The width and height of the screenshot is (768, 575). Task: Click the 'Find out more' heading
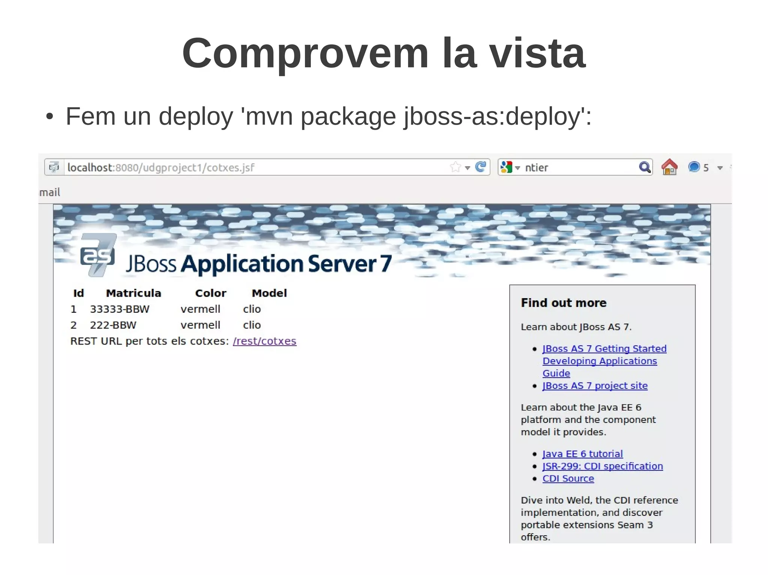pos(564,303)
